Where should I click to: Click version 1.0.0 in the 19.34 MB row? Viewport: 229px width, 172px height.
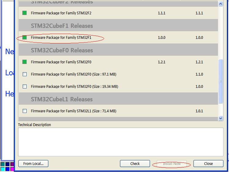click(199, 86)
